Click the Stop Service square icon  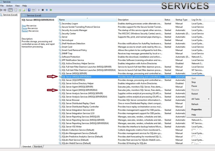(x=43, y=10)
